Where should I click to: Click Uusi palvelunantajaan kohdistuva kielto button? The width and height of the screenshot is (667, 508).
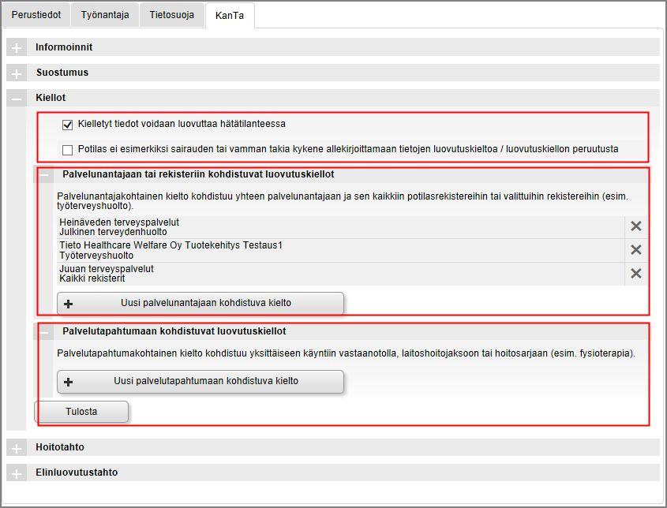[x=200, y=303]
